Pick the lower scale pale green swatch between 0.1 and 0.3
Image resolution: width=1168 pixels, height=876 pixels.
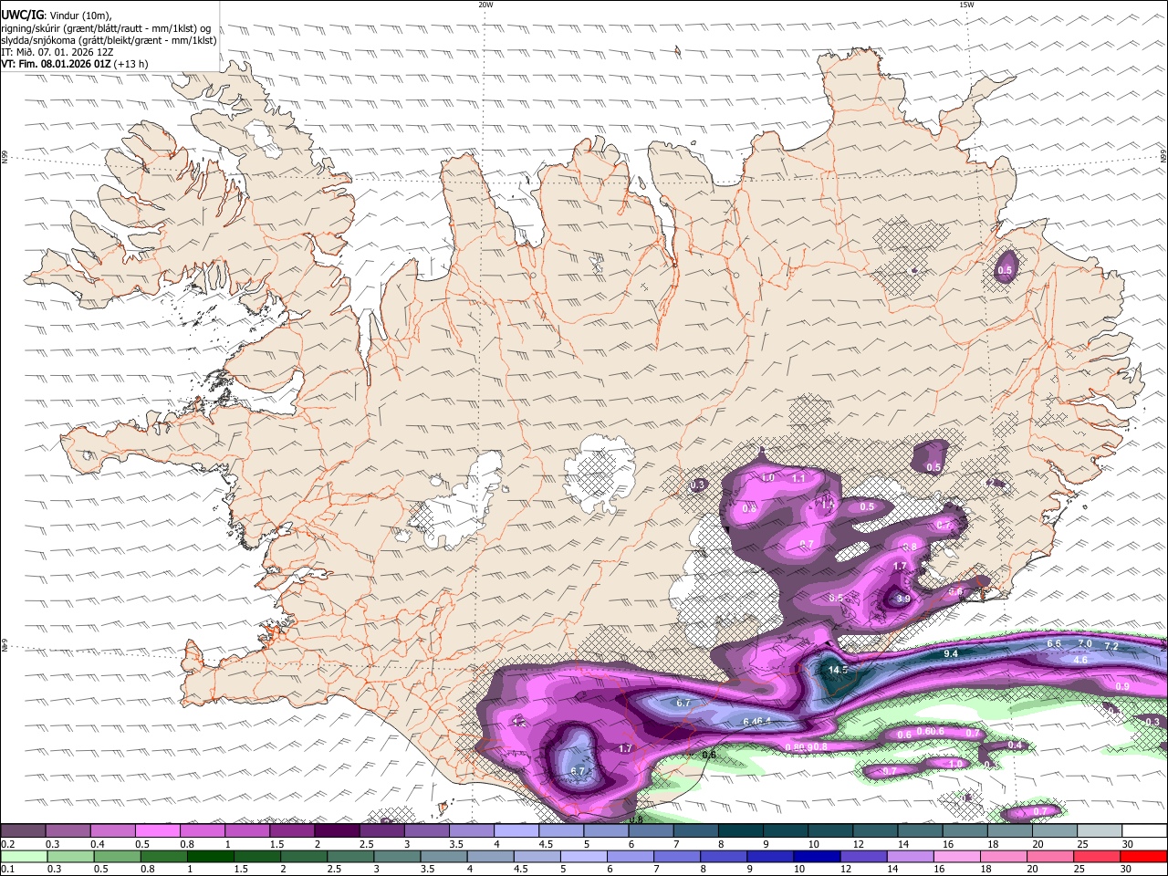[23, 856]
